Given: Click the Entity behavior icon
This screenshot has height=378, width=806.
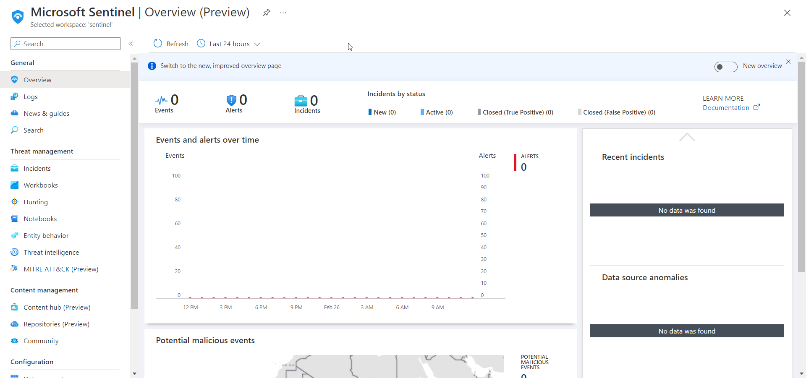Looking at the screenshot, I should (15, 235).
